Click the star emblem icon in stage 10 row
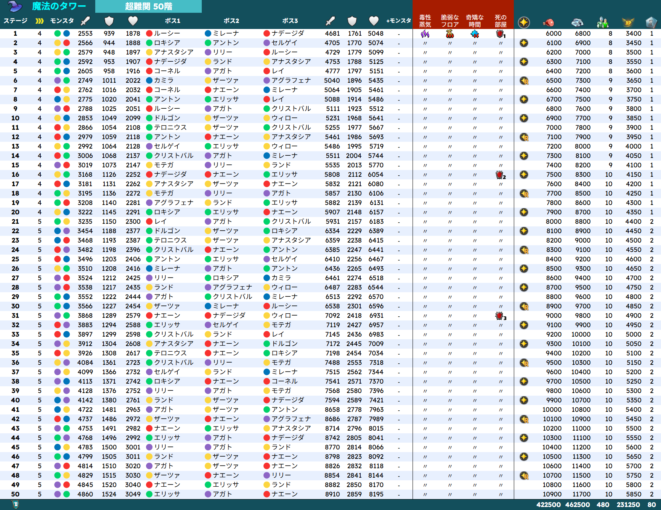The width and height of the screenshot is (661, 510). [524, 118]
